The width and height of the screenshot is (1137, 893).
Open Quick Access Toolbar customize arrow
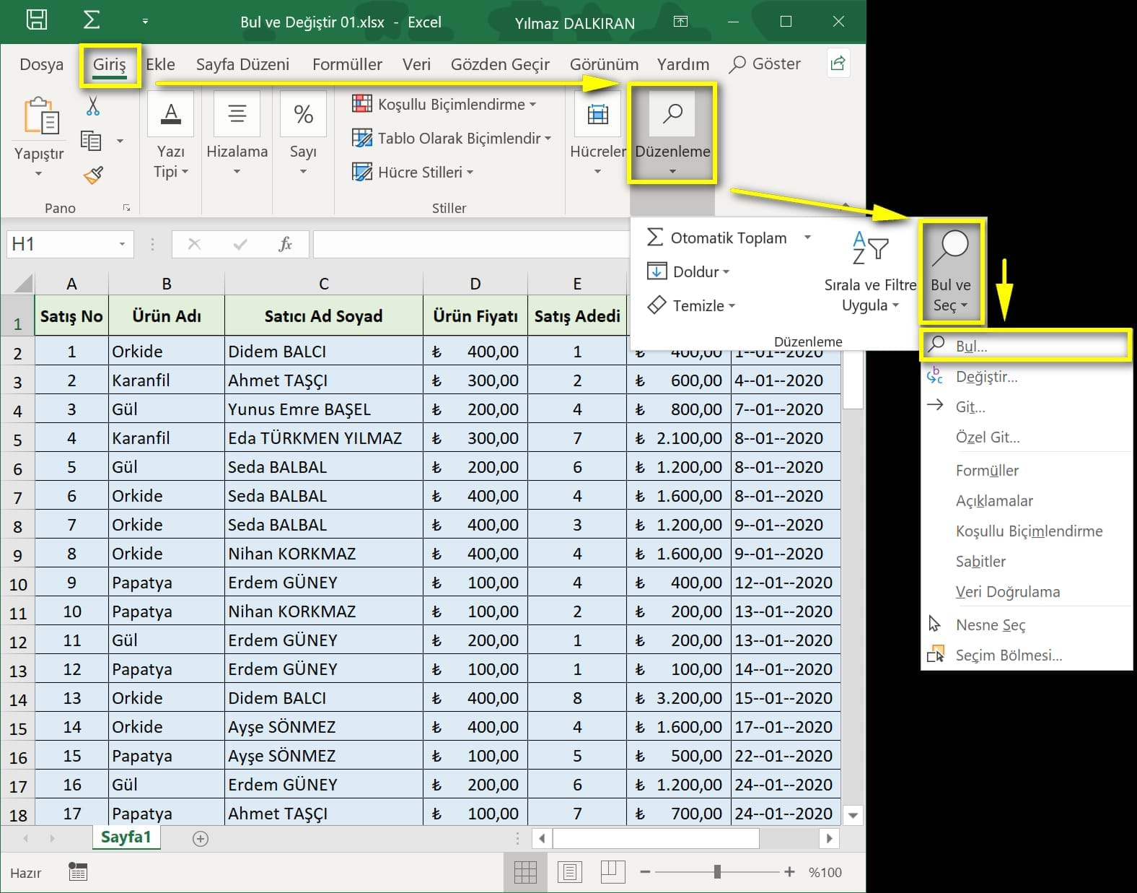(145, 22)
